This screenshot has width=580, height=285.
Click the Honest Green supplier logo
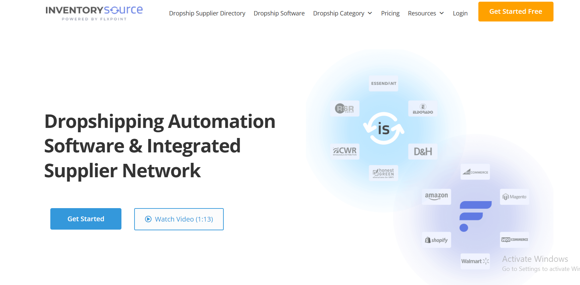pyautogui.click(x=383, y=173)
